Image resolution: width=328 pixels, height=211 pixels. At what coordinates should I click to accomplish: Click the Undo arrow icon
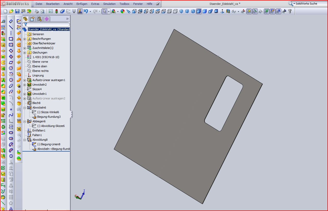(x=86, y=11)
